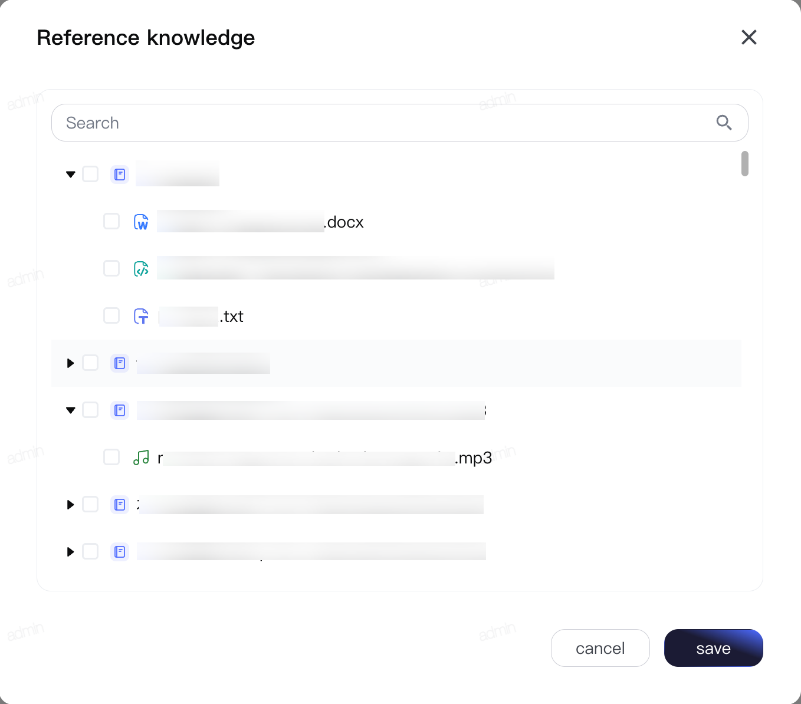Select the .txt file checkbox
Screen dimensions: 801x704
pos(111,315)
